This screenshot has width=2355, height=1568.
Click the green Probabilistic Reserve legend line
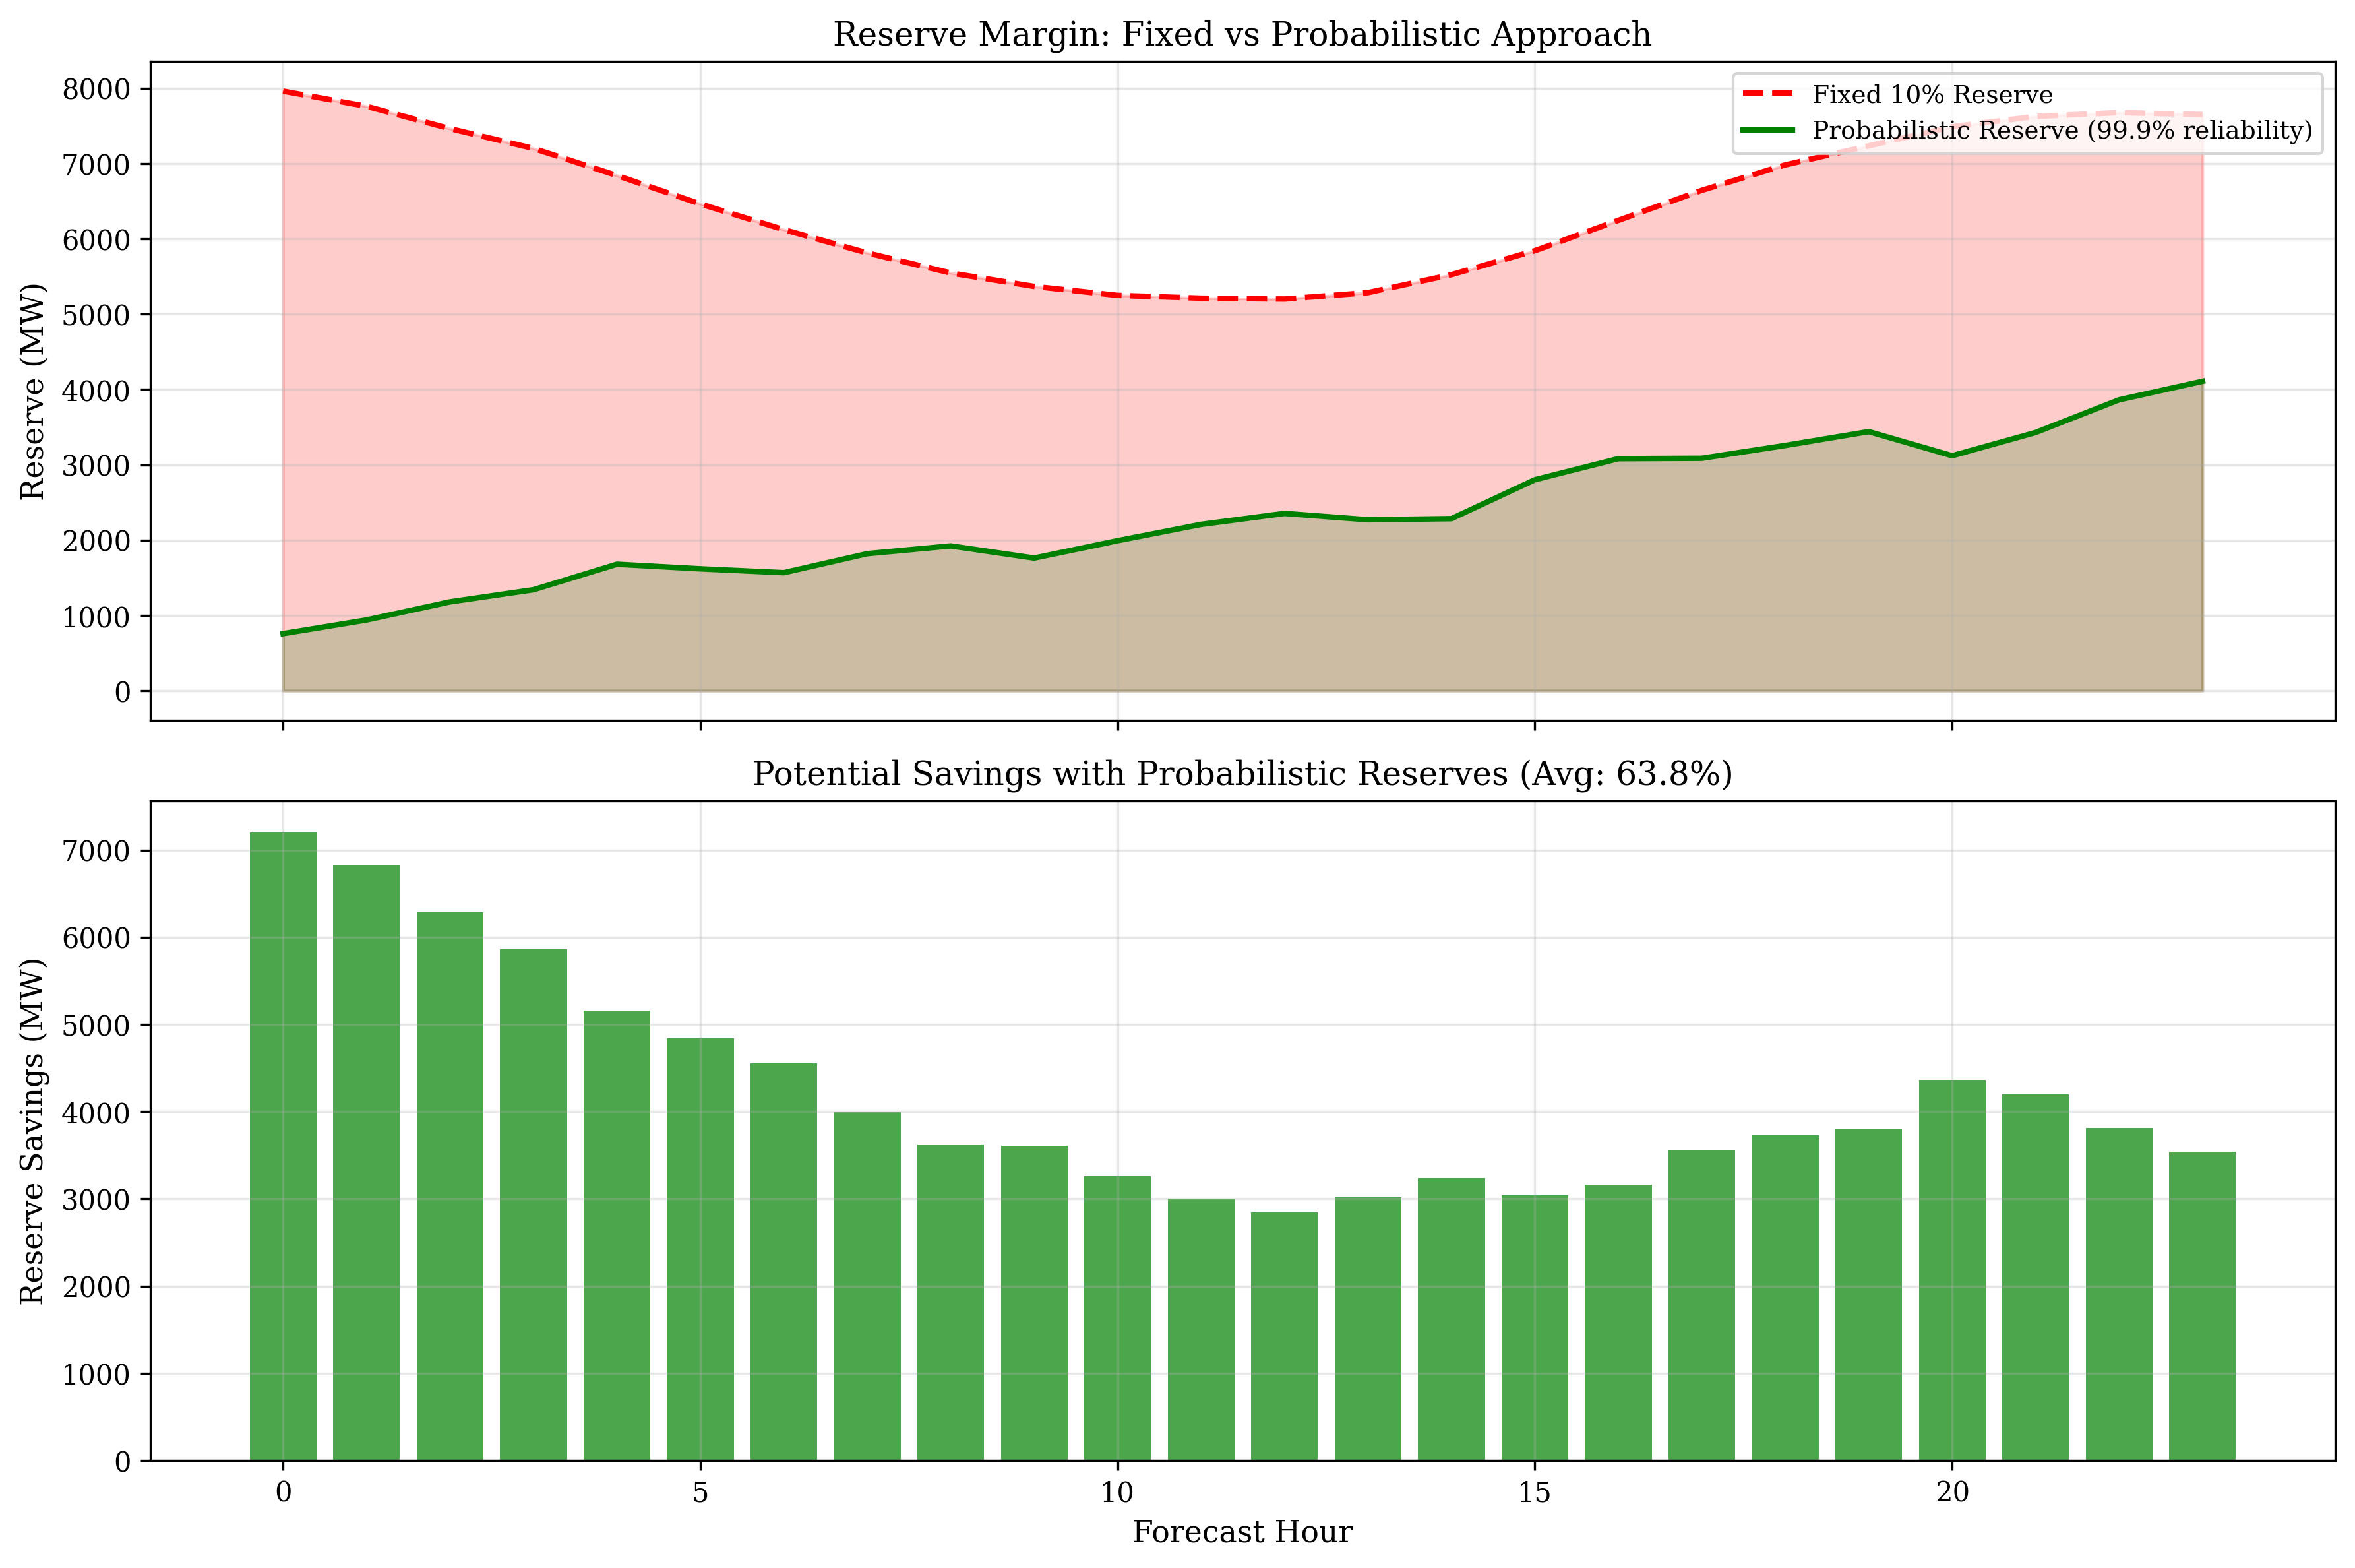pos(1766,130)
